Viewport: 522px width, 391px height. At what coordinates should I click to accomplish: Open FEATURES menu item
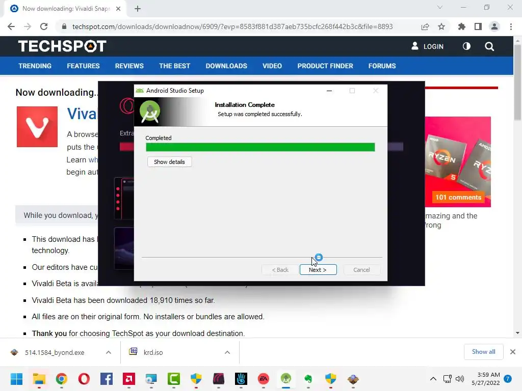pos(83,66)
